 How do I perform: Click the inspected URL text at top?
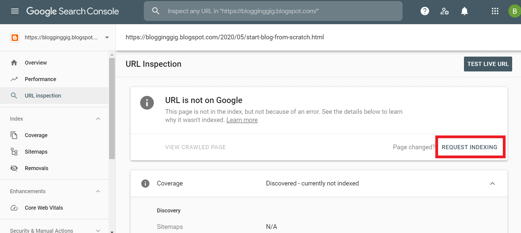coord(225,37)
